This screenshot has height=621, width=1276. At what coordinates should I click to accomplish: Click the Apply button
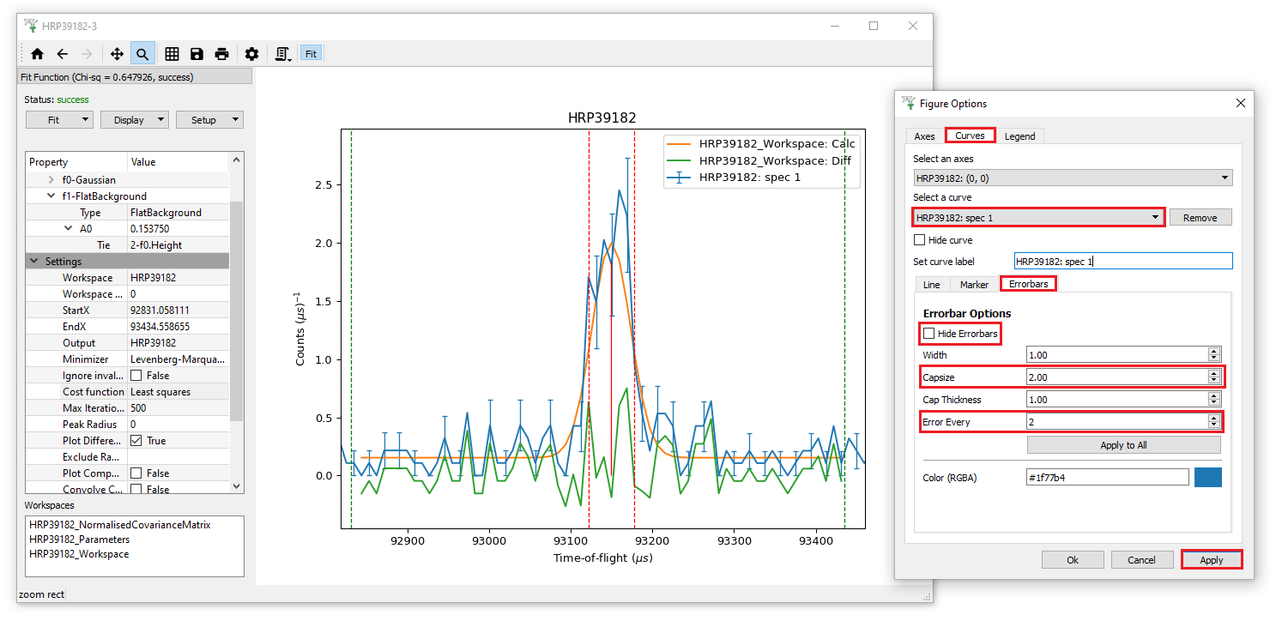coord(1211,560)
